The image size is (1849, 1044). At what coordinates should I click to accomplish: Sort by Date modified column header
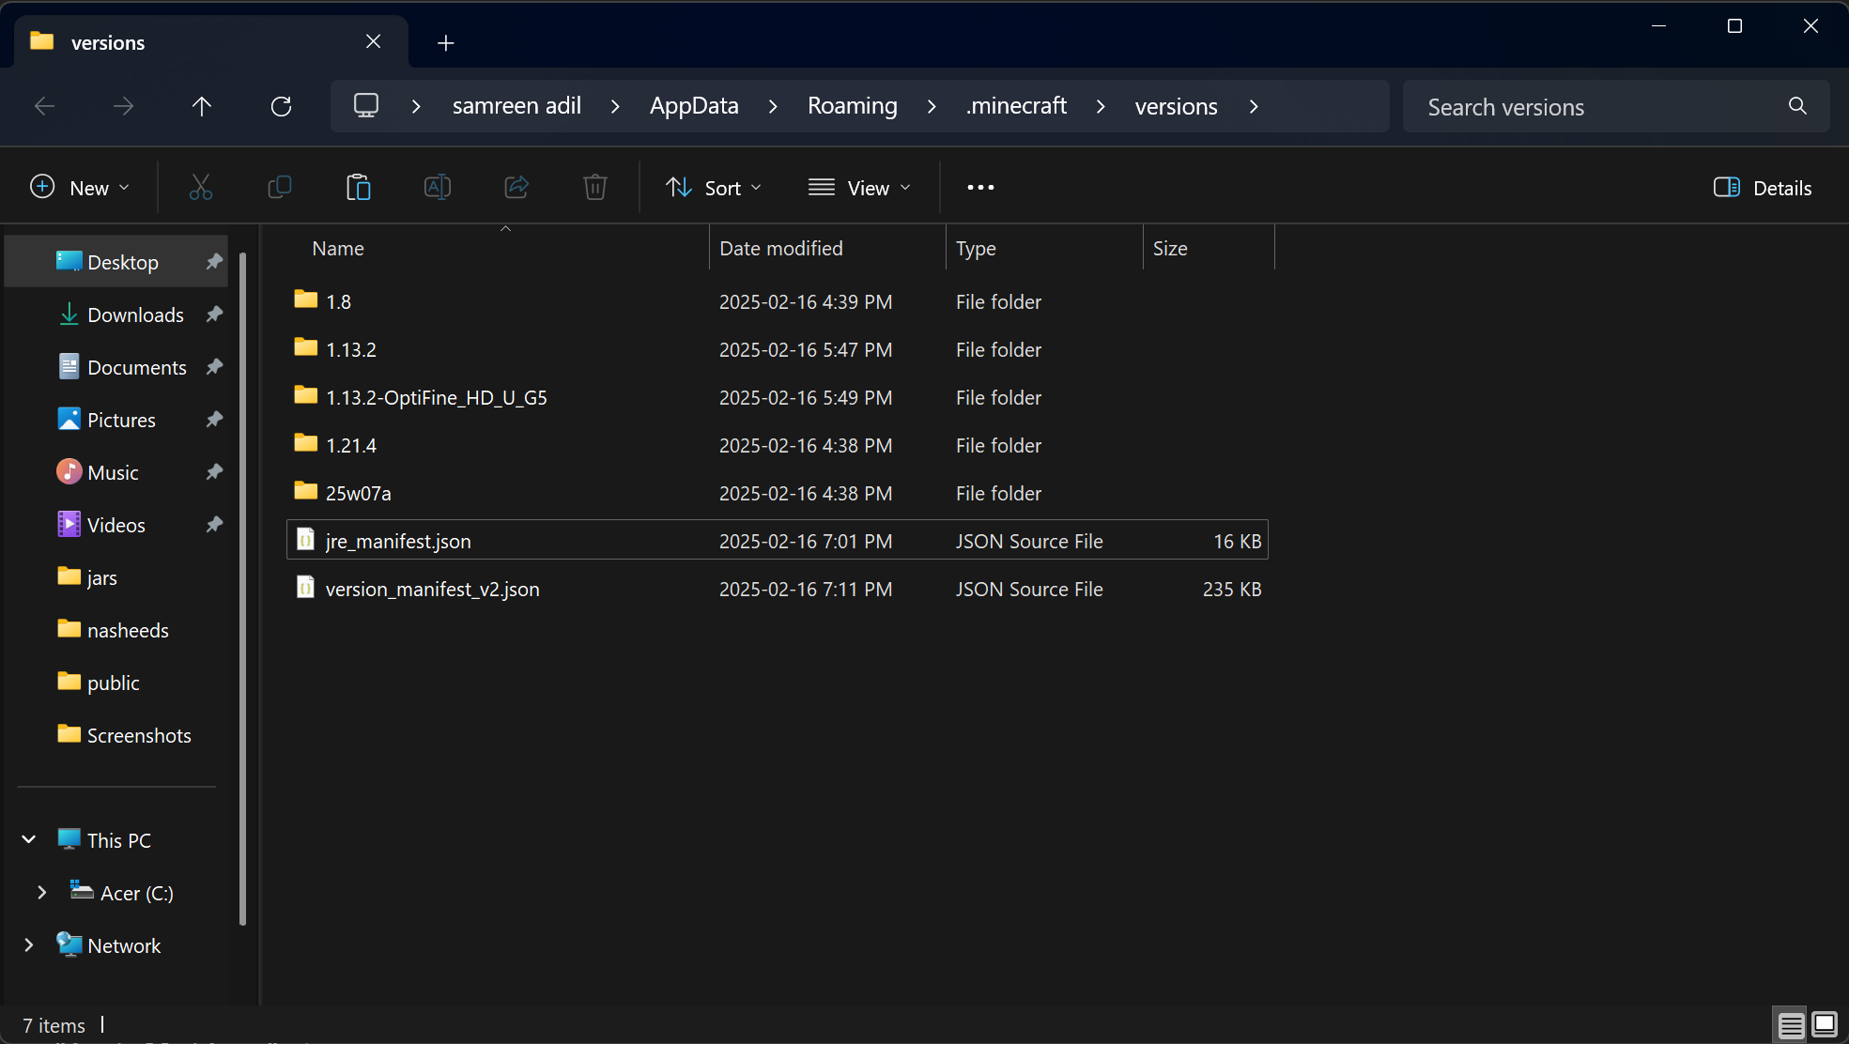click(x=827, y=248)
